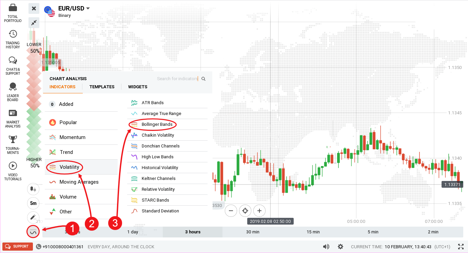The image size is (468, 253).
Task: Click the magnifier search icon
Action: point(203,79)
